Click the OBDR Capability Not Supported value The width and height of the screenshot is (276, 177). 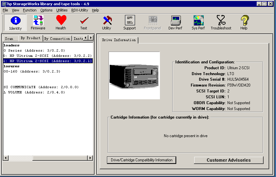238,103
